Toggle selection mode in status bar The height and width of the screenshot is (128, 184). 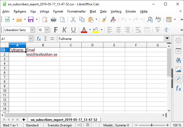(80, 125)
